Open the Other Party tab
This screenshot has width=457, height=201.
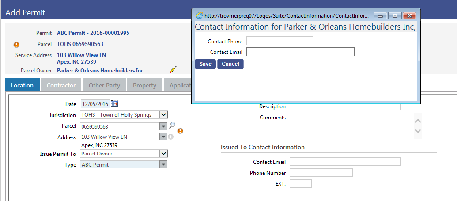(x=104, y=85)
